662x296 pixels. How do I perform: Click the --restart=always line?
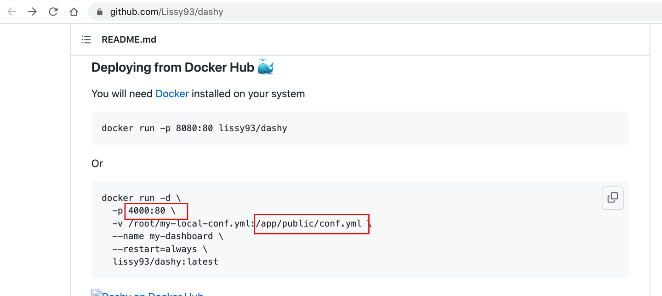160,249
